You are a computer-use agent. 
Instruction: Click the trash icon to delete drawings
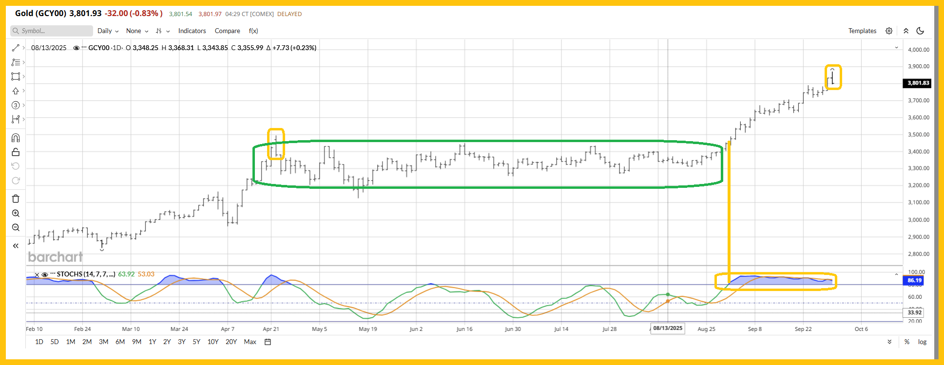[16, 199]
